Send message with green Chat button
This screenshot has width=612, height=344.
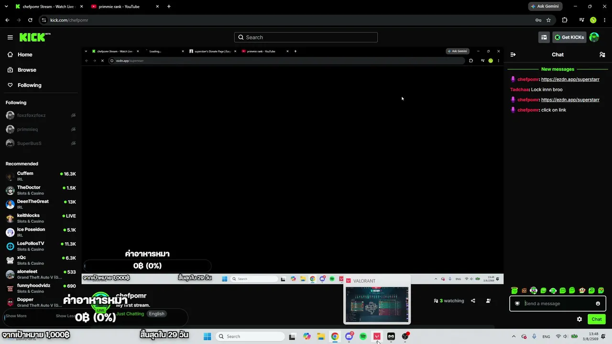(x=597, y=319)
